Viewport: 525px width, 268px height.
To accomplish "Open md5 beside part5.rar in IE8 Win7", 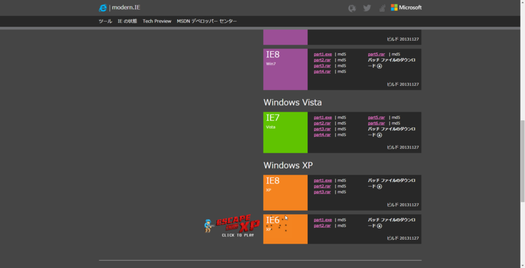I will coord(396,55).
